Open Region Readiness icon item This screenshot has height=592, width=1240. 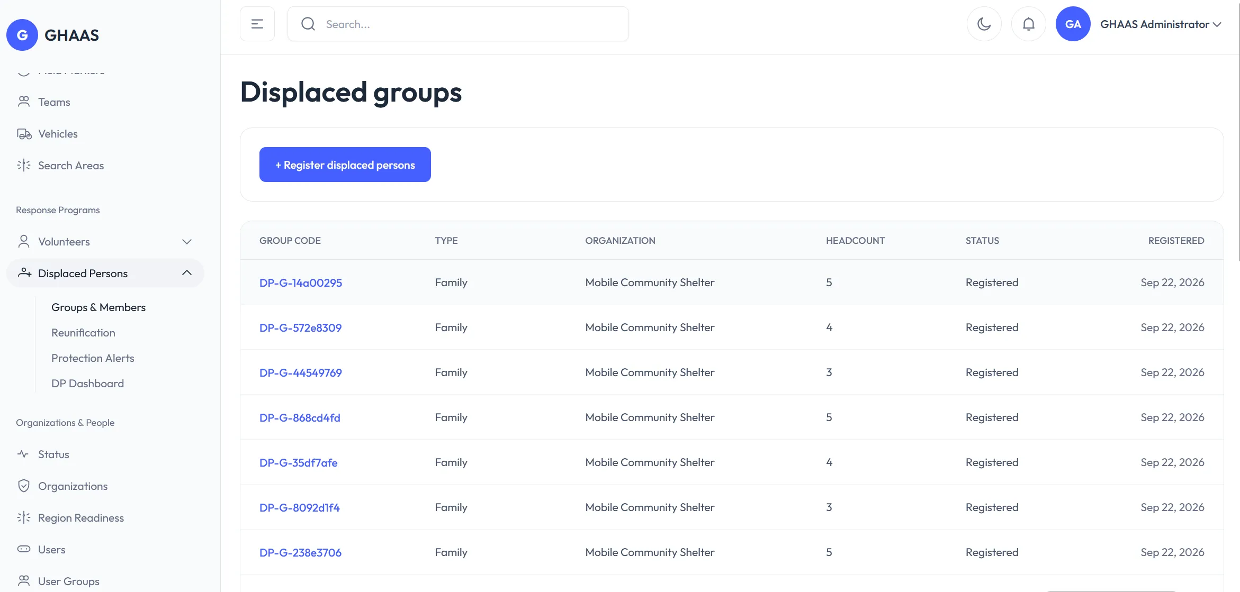(x=24, y=517)
